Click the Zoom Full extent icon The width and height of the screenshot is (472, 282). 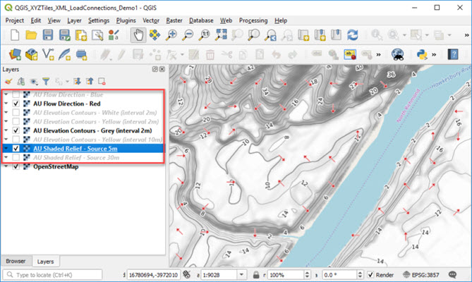(x=221, y=35)
